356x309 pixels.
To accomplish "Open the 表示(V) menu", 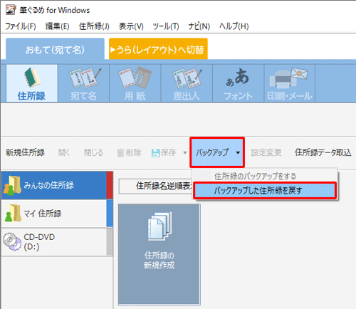I will tap(131, 26).
